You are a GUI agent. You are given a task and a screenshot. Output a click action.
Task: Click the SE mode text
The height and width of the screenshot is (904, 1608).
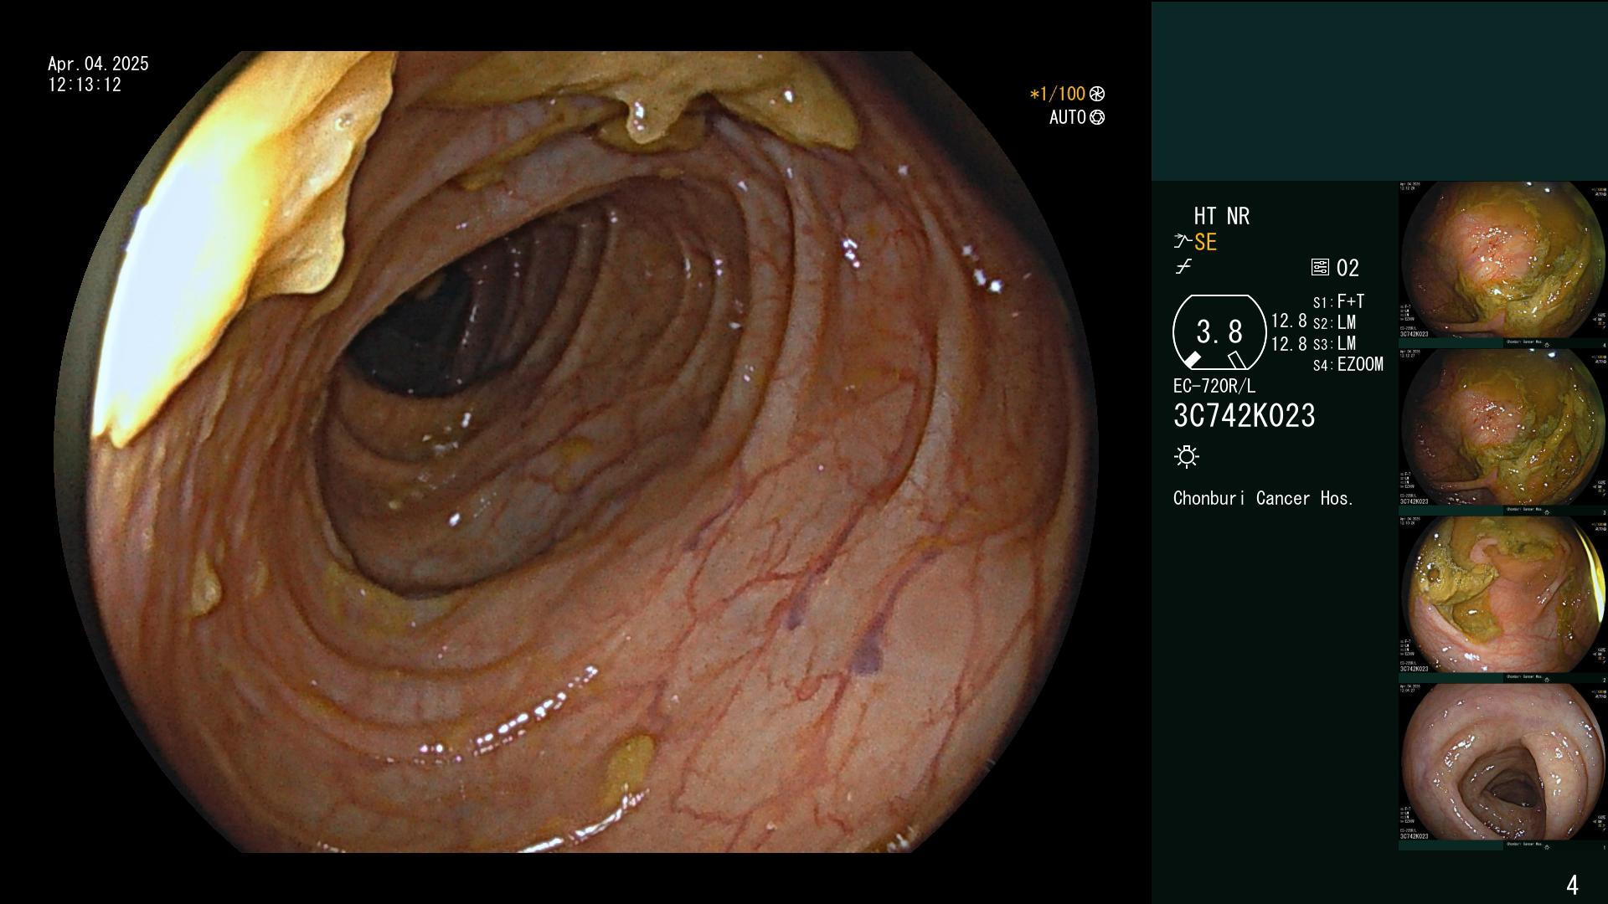point(1205,243)
